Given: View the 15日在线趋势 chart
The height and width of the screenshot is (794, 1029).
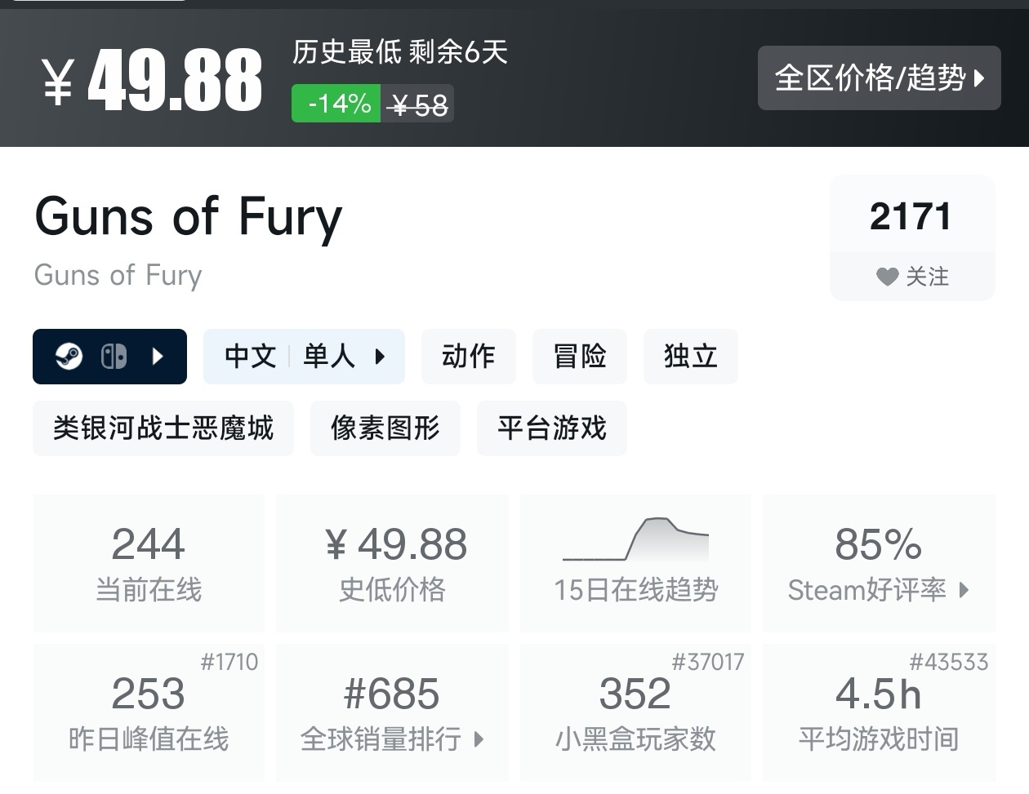Looking at the screenshot, I should tap(635, 563).
